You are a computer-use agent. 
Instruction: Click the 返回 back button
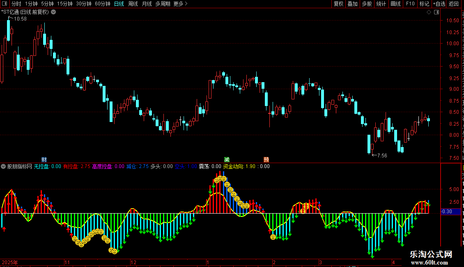[x=454, y=4]
